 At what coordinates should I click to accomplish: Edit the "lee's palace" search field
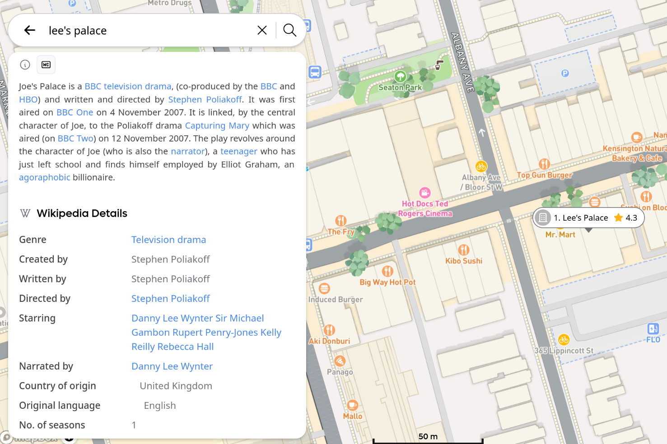(x=149, y=30)
